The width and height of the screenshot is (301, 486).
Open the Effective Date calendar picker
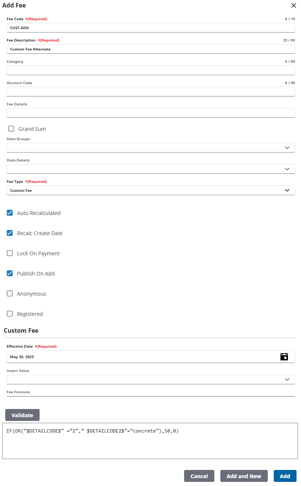(x=284, y=357)
